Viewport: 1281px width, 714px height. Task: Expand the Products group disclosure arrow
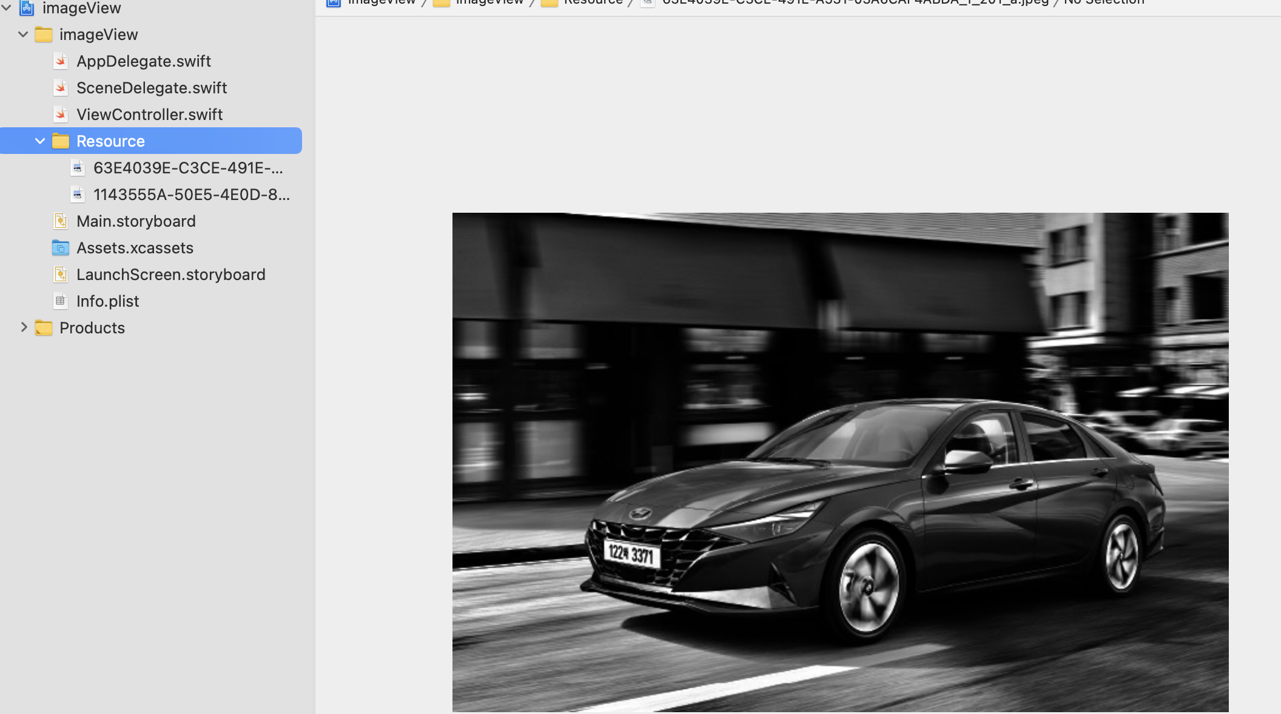24,327
